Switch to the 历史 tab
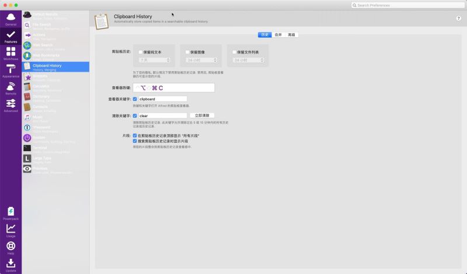This screenshot has height=274, width=467. pos(265,35)
